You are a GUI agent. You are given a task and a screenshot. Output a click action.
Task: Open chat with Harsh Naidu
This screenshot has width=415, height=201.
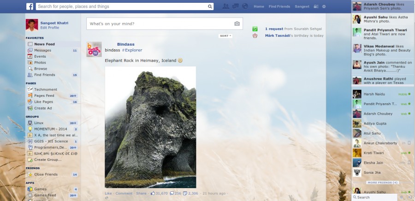382,94
